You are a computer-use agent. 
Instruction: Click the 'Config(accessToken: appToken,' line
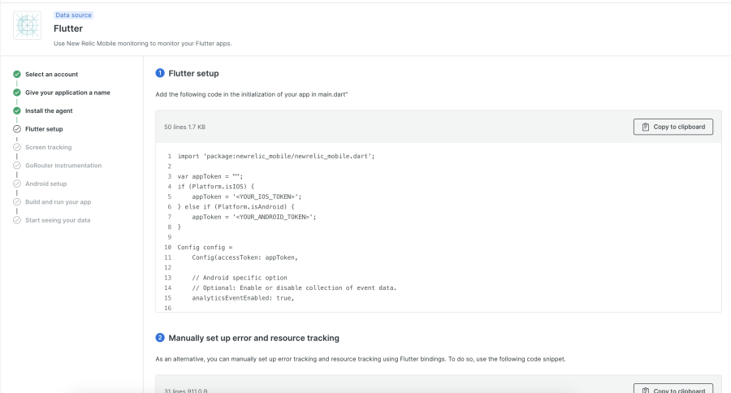coord(244,257)
